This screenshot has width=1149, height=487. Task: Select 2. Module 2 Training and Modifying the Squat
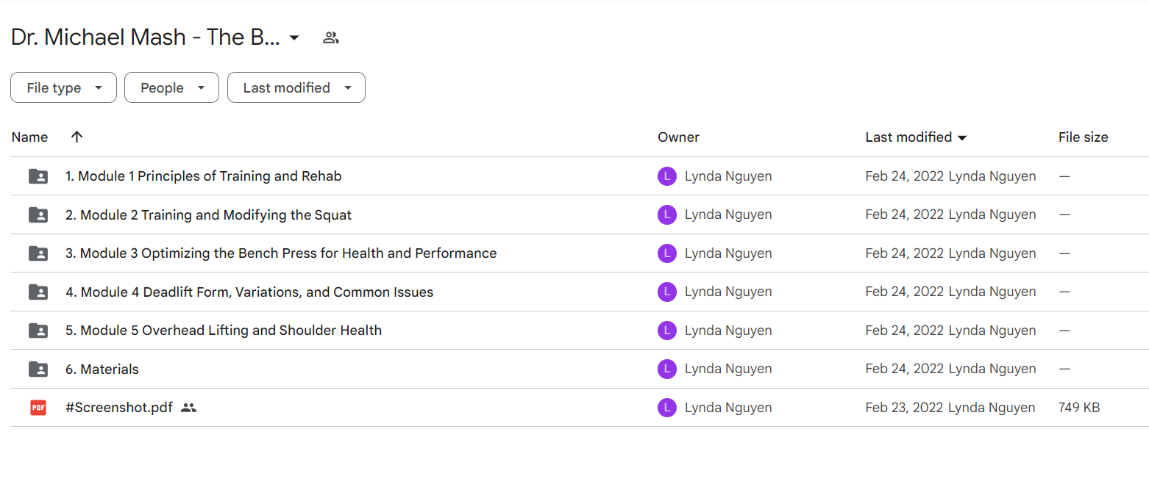tap(208, 215)
